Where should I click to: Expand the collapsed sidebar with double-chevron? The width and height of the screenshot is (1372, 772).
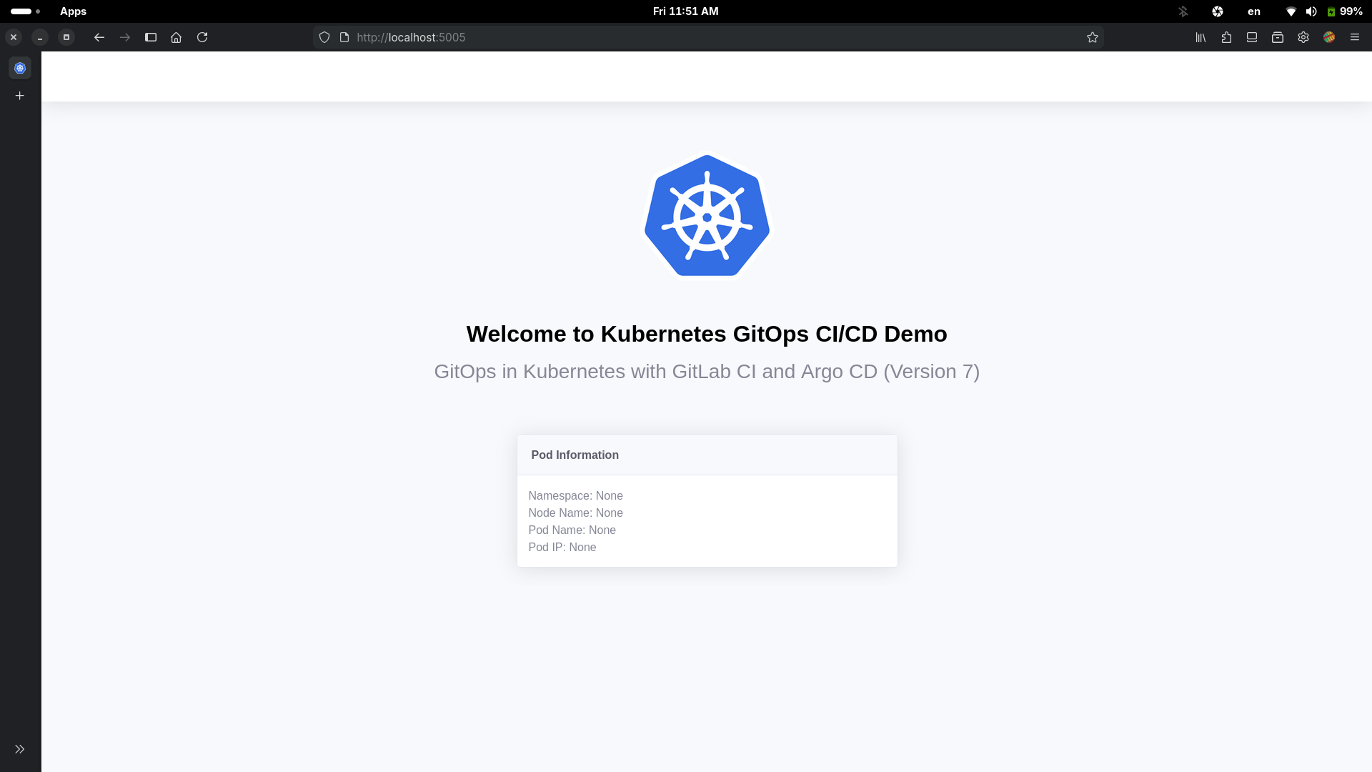click(x=19, y=748)
